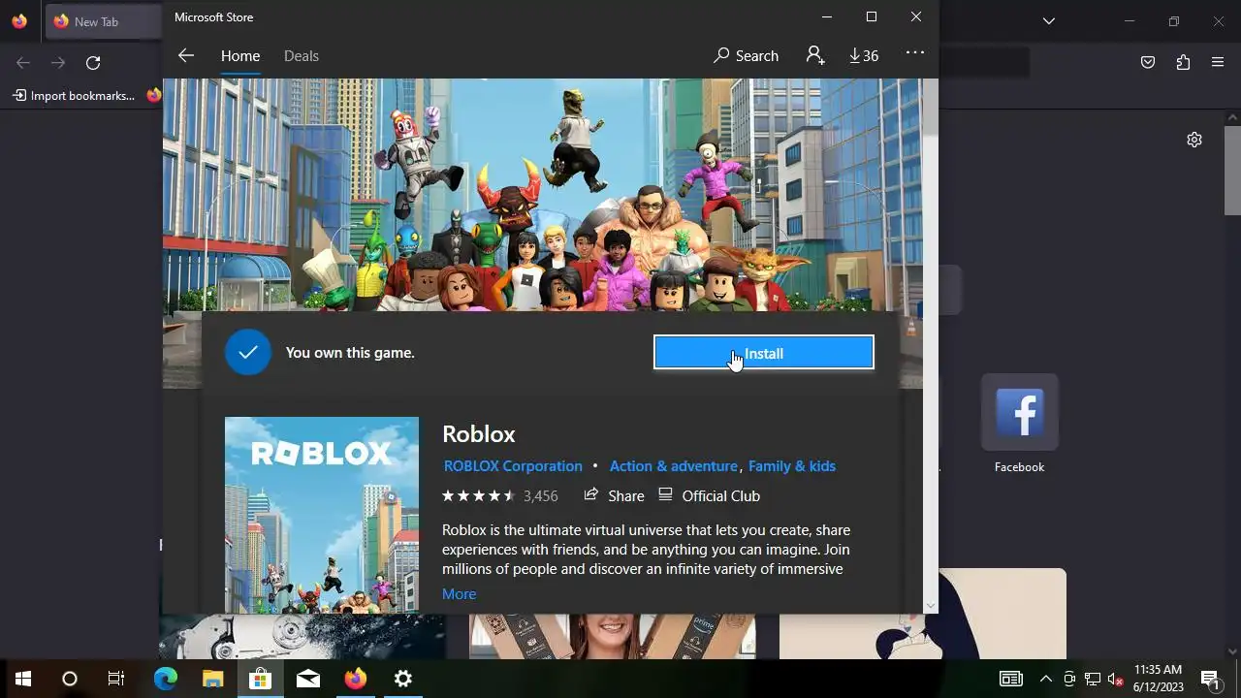The height and width of the screenshot is (698, 1241).
Task: Open the Home tab in Microsoft Store
Action: (x=240, y=56)
